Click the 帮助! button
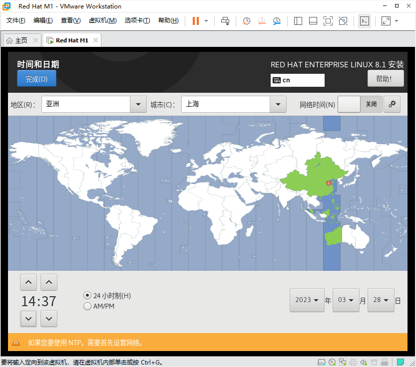 (x=386, y=78)
